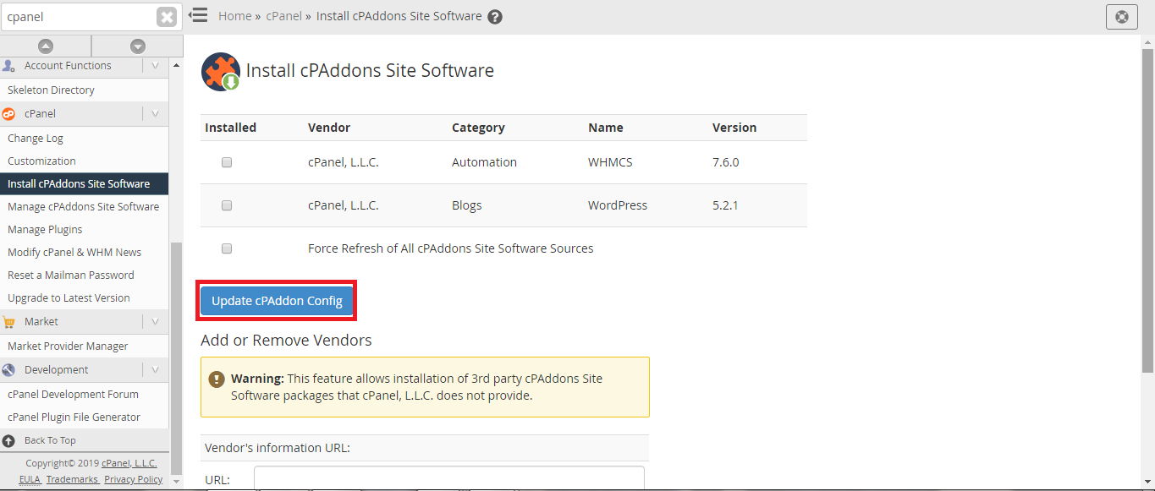Click the sidebar scroll up arrow
This screenshot has width=1155, height=491.
pos(176,64)
